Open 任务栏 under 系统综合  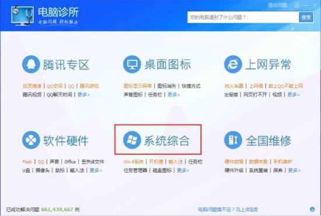pyautogui.click(x=195, y=162)
